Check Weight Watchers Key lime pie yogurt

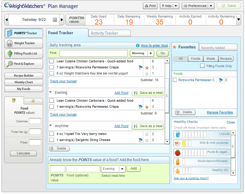click(x=51, y=73)
